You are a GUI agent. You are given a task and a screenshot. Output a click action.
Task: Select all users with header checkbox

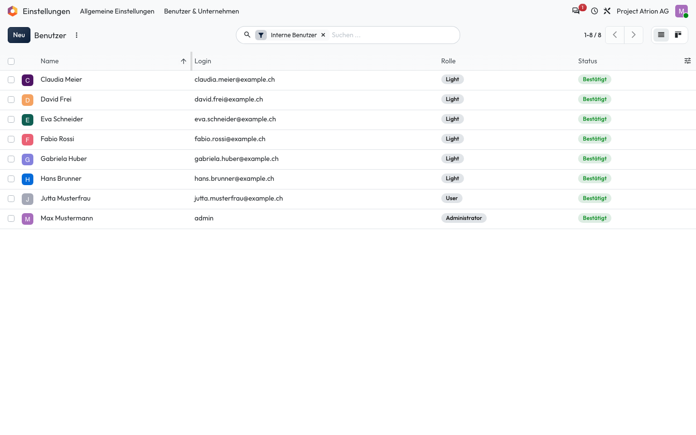(11, 61)
